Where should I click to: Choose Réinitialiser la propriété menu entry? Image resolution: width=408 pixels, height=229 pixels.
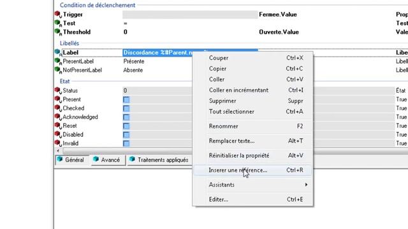252,155
